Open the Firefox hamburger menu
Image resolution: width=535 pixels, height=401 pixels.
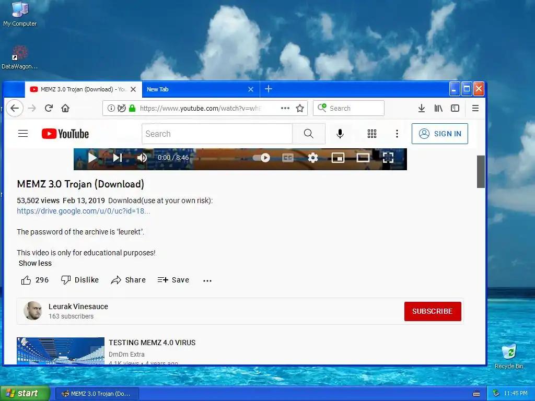[475, 109]
